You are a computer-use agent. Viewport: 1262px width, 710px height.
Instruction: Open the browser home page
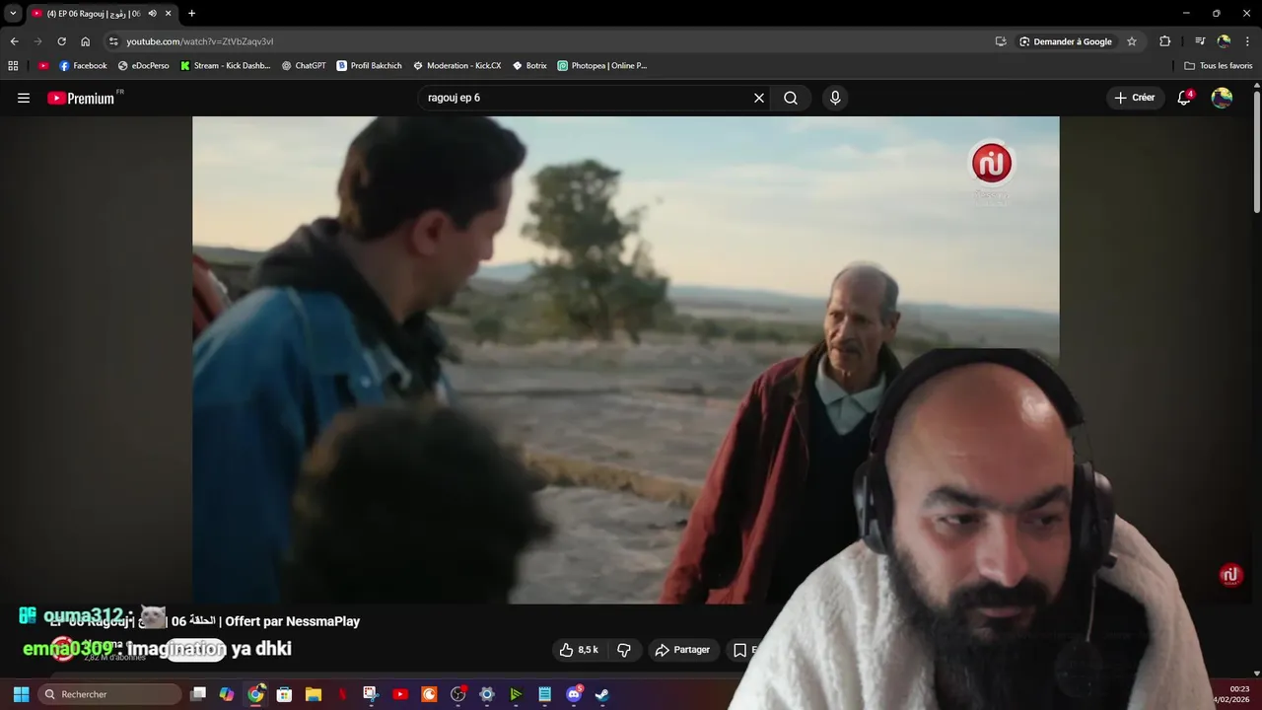[x=85, y=41]
